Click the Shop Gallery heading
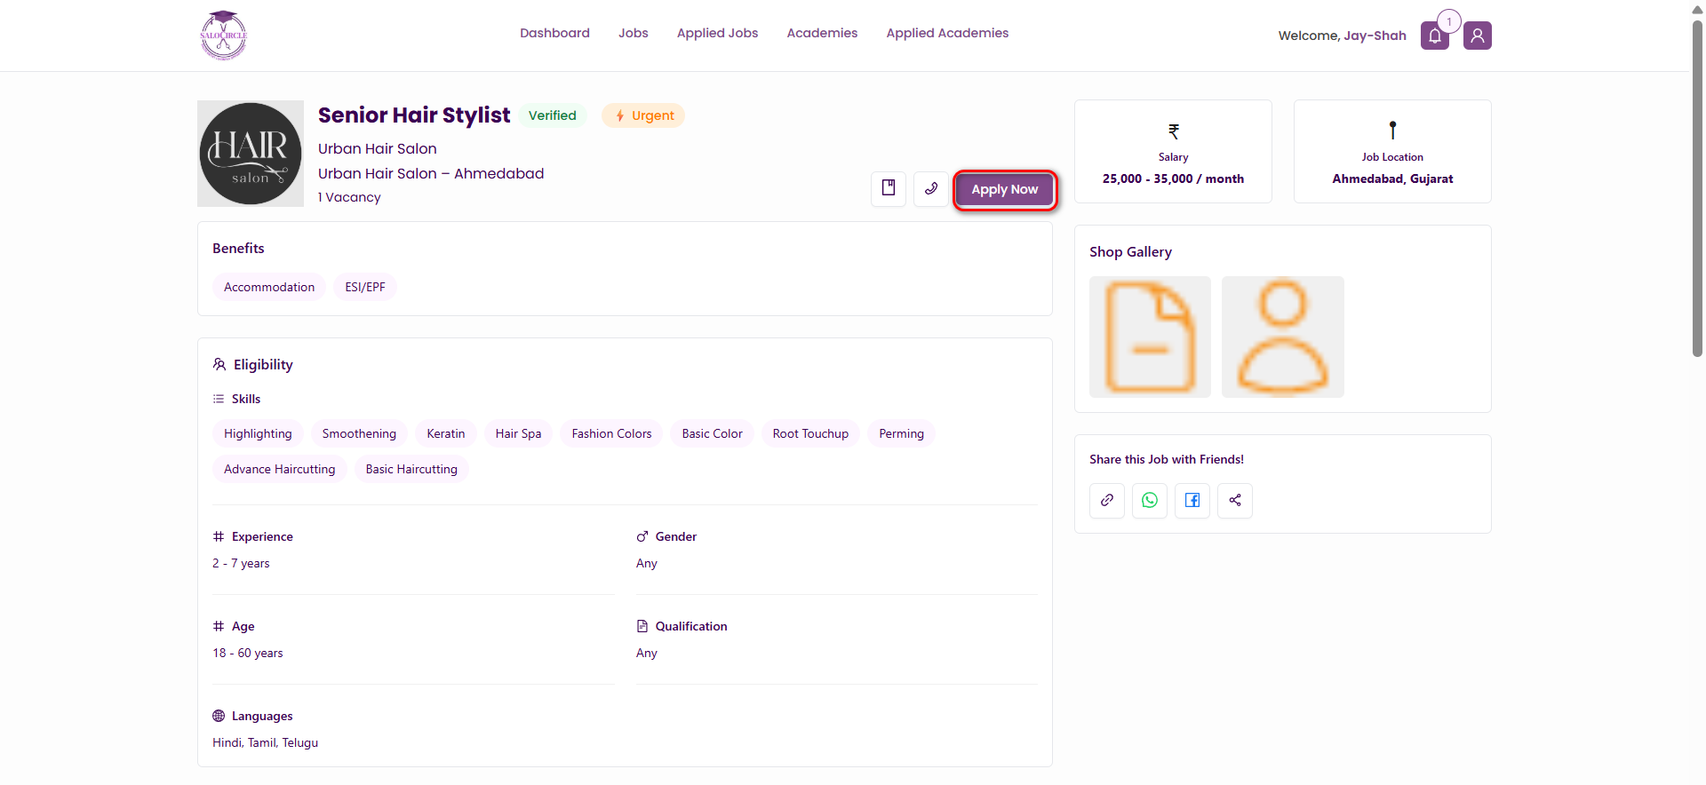 pos(1130,252)
